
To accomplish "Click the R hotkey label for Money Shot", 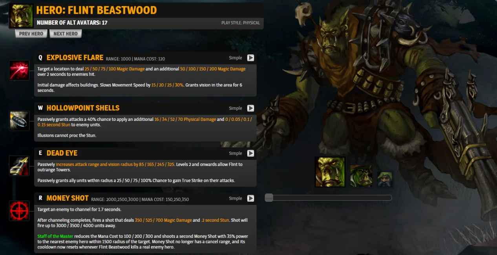I will point(40,198).
